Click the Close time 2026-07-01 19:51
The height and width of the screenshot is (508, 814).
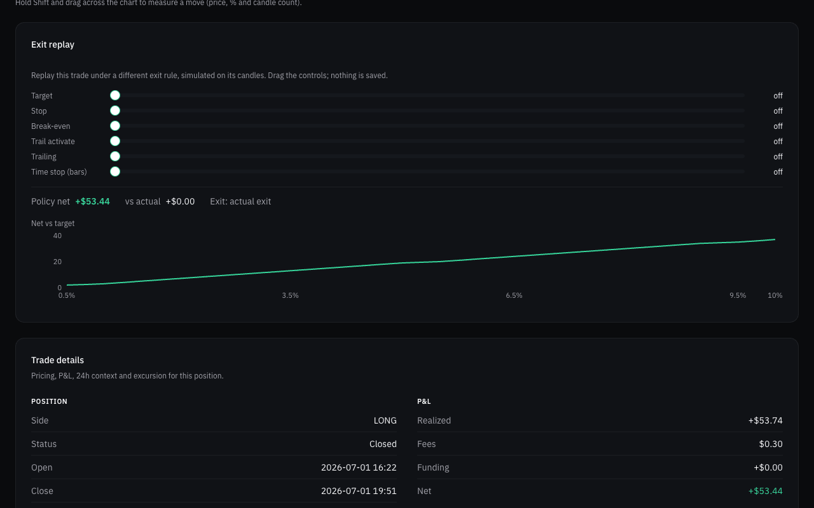359,491
